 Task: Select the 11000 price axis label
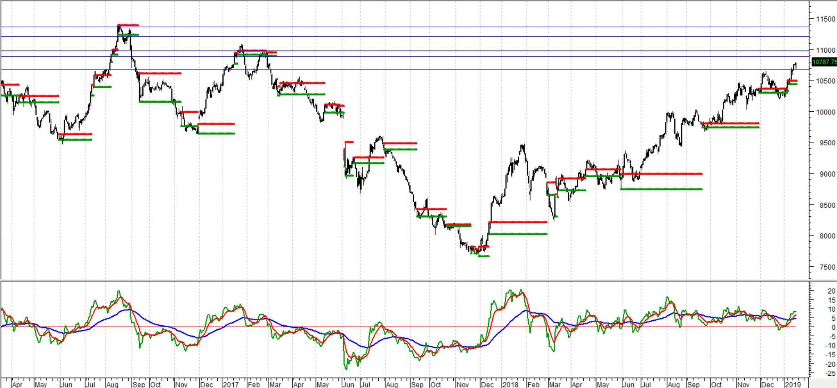tap(826, 50)
